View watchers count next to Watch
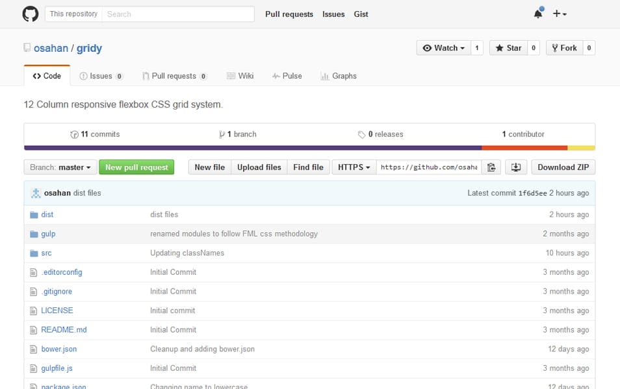The image size is (620, 389). pos(477,48)
